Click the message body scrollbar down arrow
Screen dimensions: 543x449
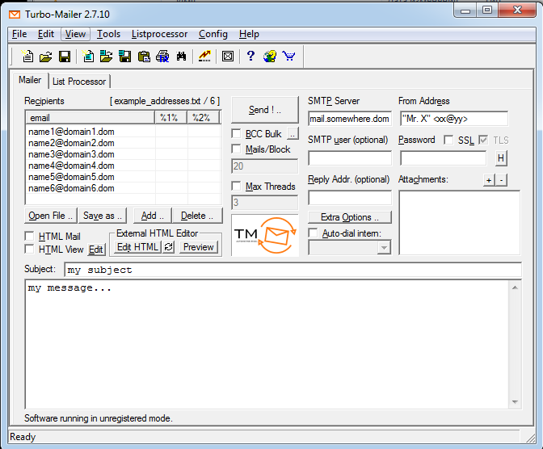click(515, 402)
